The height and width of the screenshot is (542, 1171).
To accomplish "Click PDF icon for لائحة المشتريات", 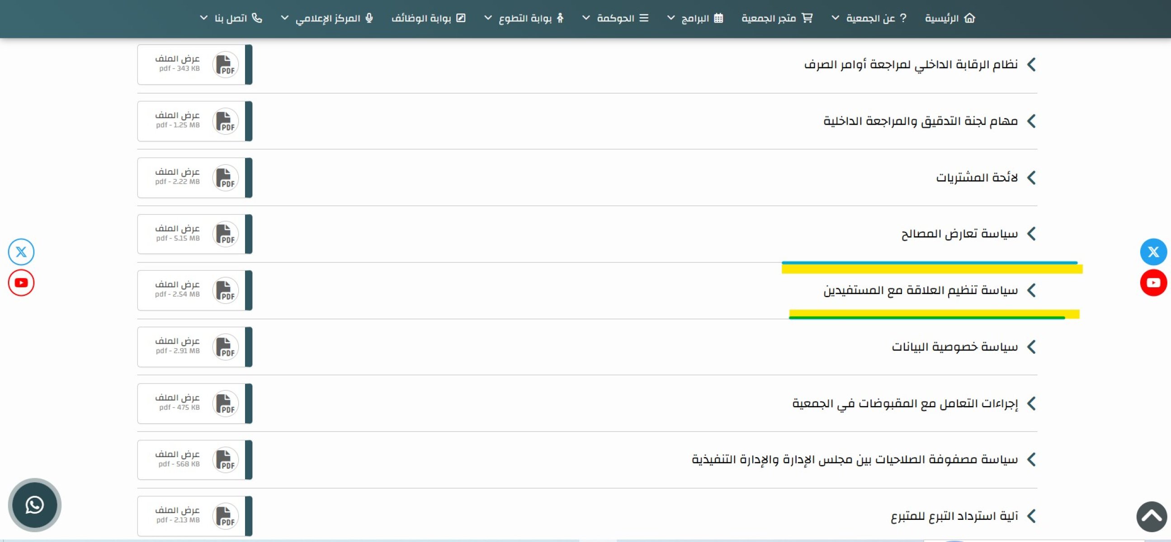I will [x=225, y=178].
